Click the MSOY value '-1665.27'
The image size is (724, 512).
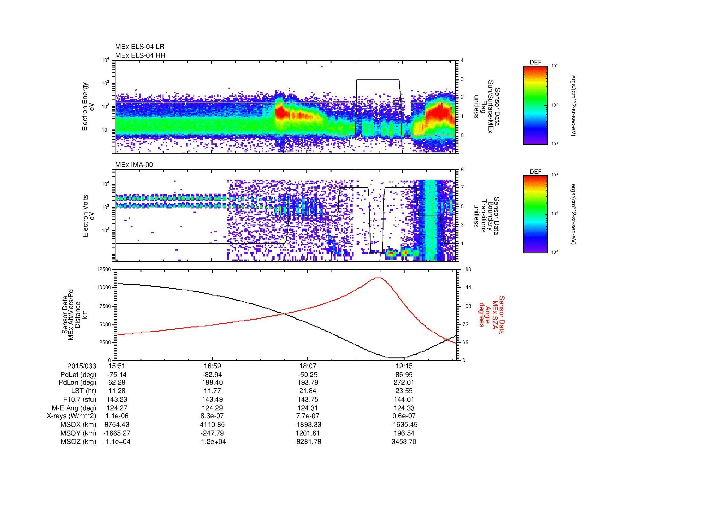pyautogui.click(x=117, y=433)
